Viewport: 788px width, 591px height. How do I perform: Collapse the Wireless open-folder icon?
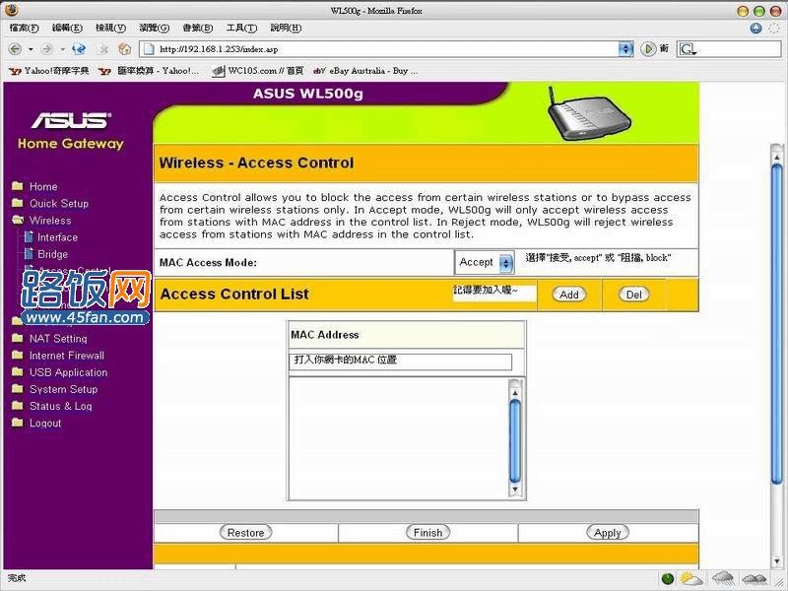18,220
